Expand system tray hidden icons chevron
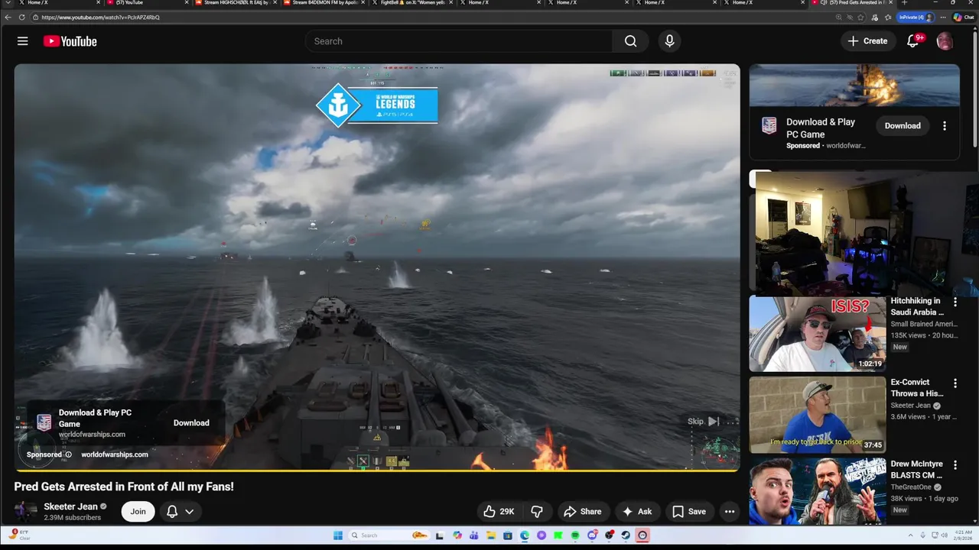979x550 pixels. [x=910, y=535]
